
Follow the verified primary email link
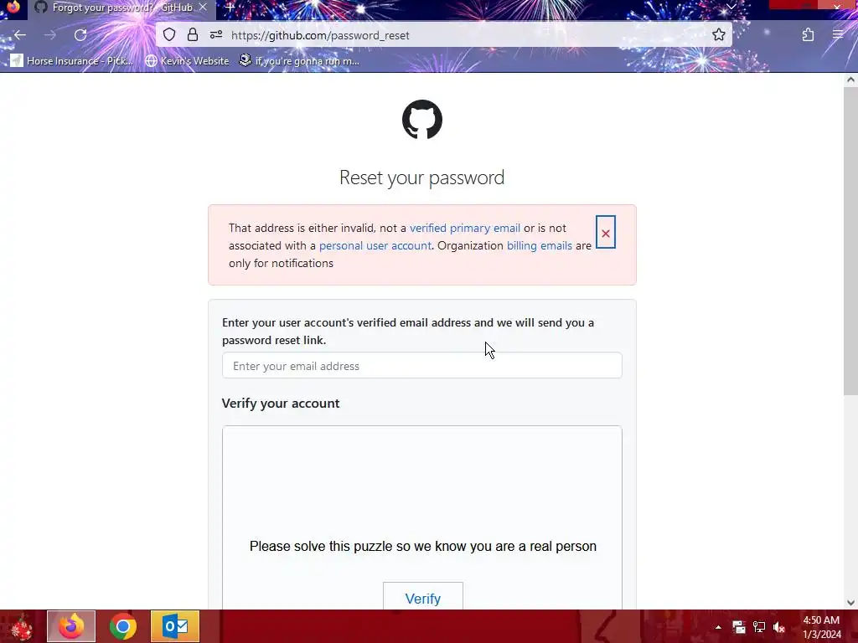coord(464,228)
